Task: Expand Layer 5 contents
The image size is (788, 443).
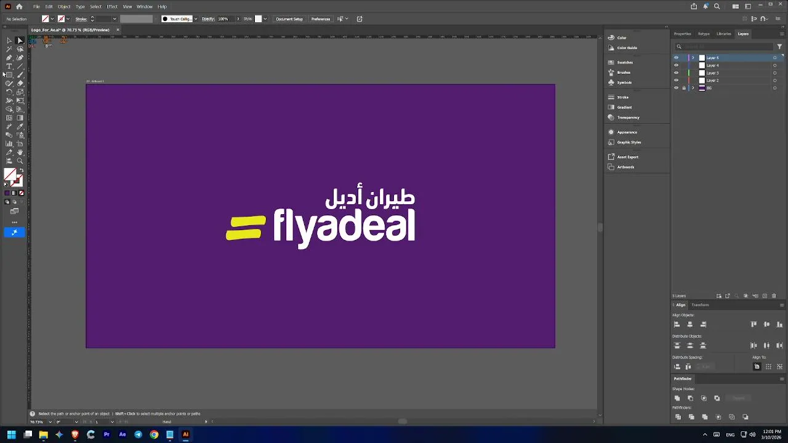Action: pos(693,58)
